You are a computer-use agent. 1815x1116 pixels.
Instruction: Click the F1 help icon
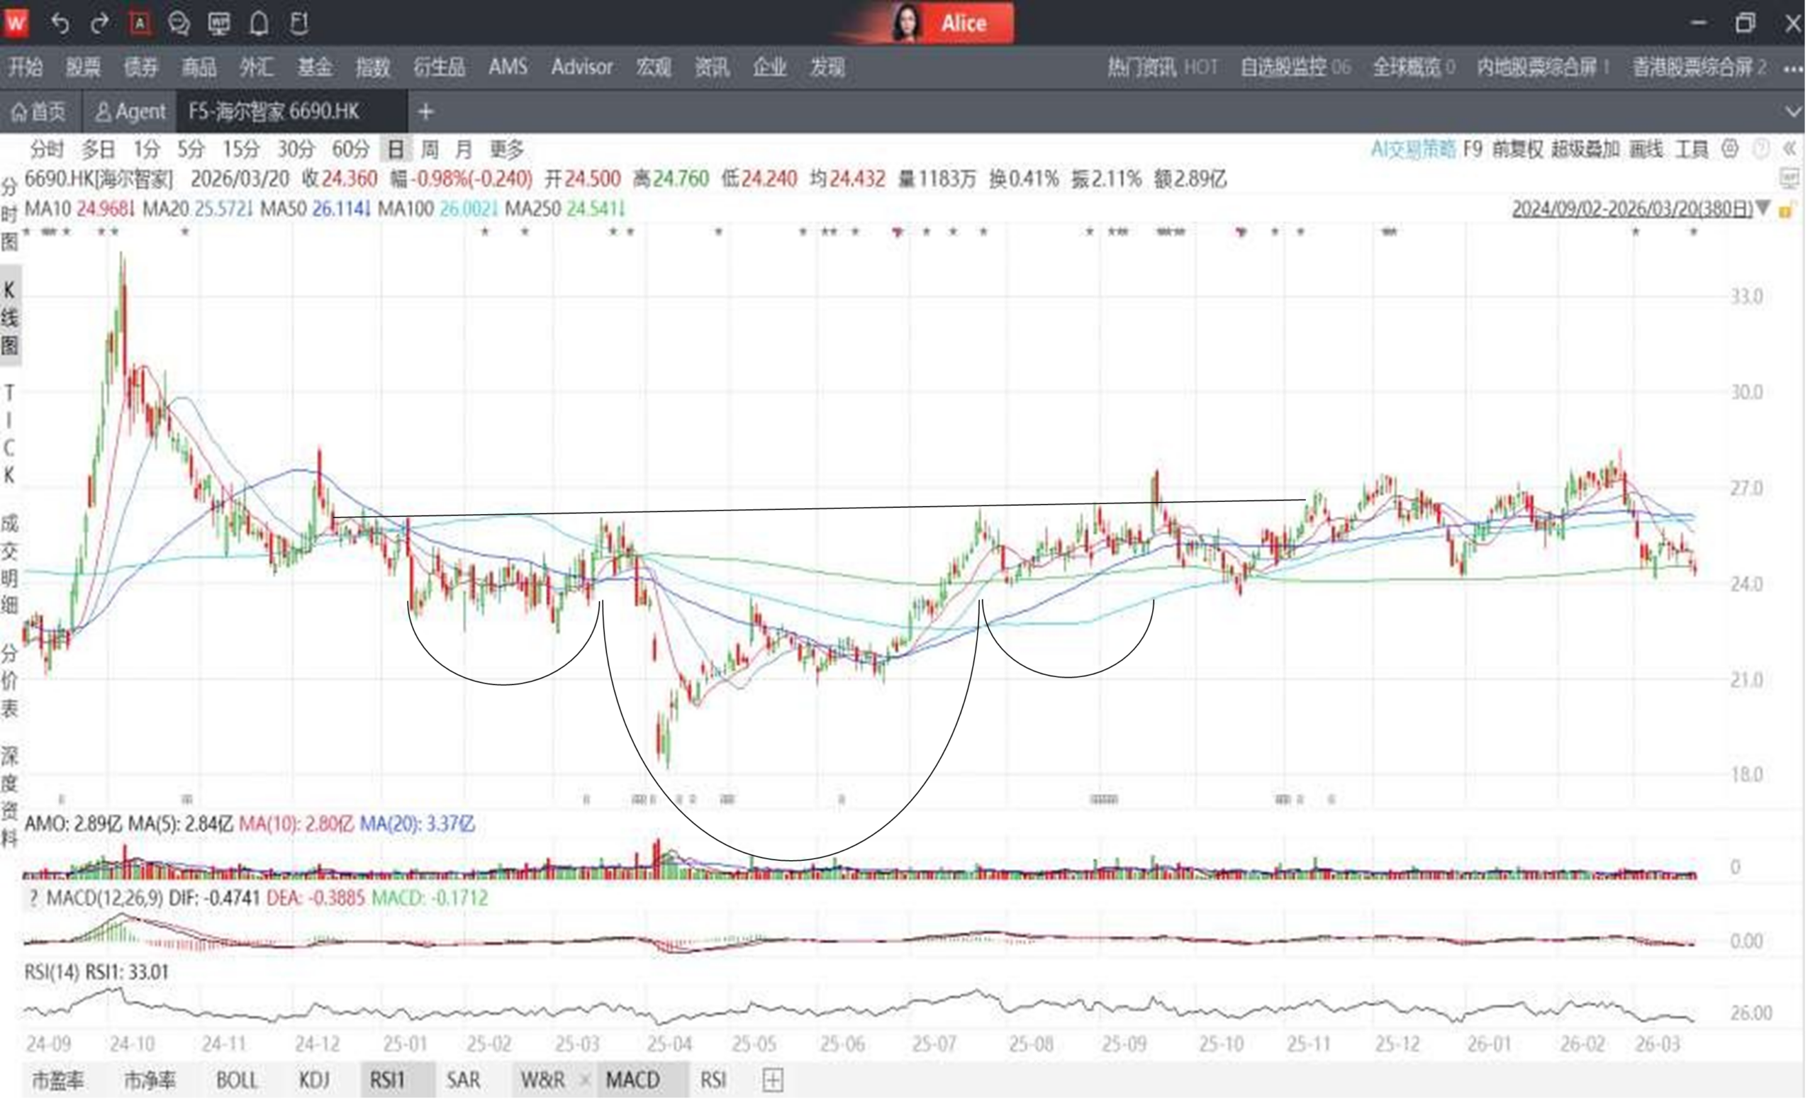coord(299,23)
